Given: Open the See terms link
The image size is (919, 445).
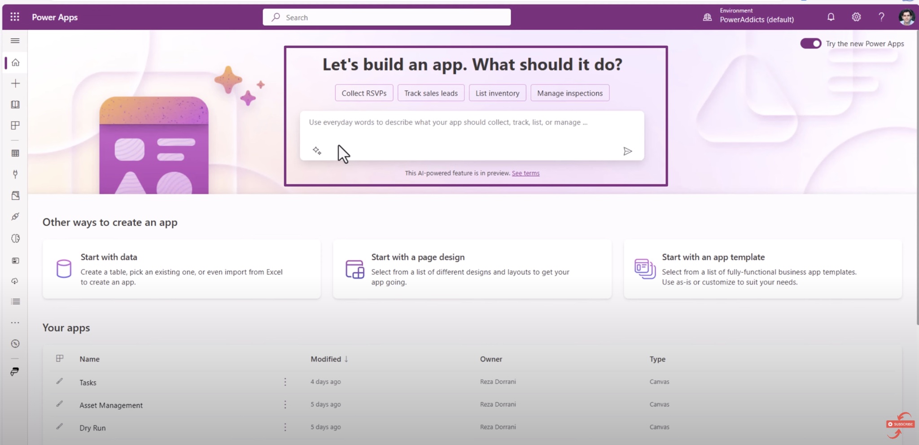Looking at the screenshot, I should [x=525, y=173].
